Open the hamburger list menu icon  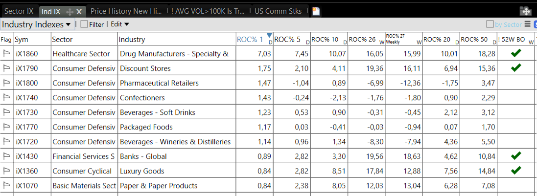click(528, 24)
